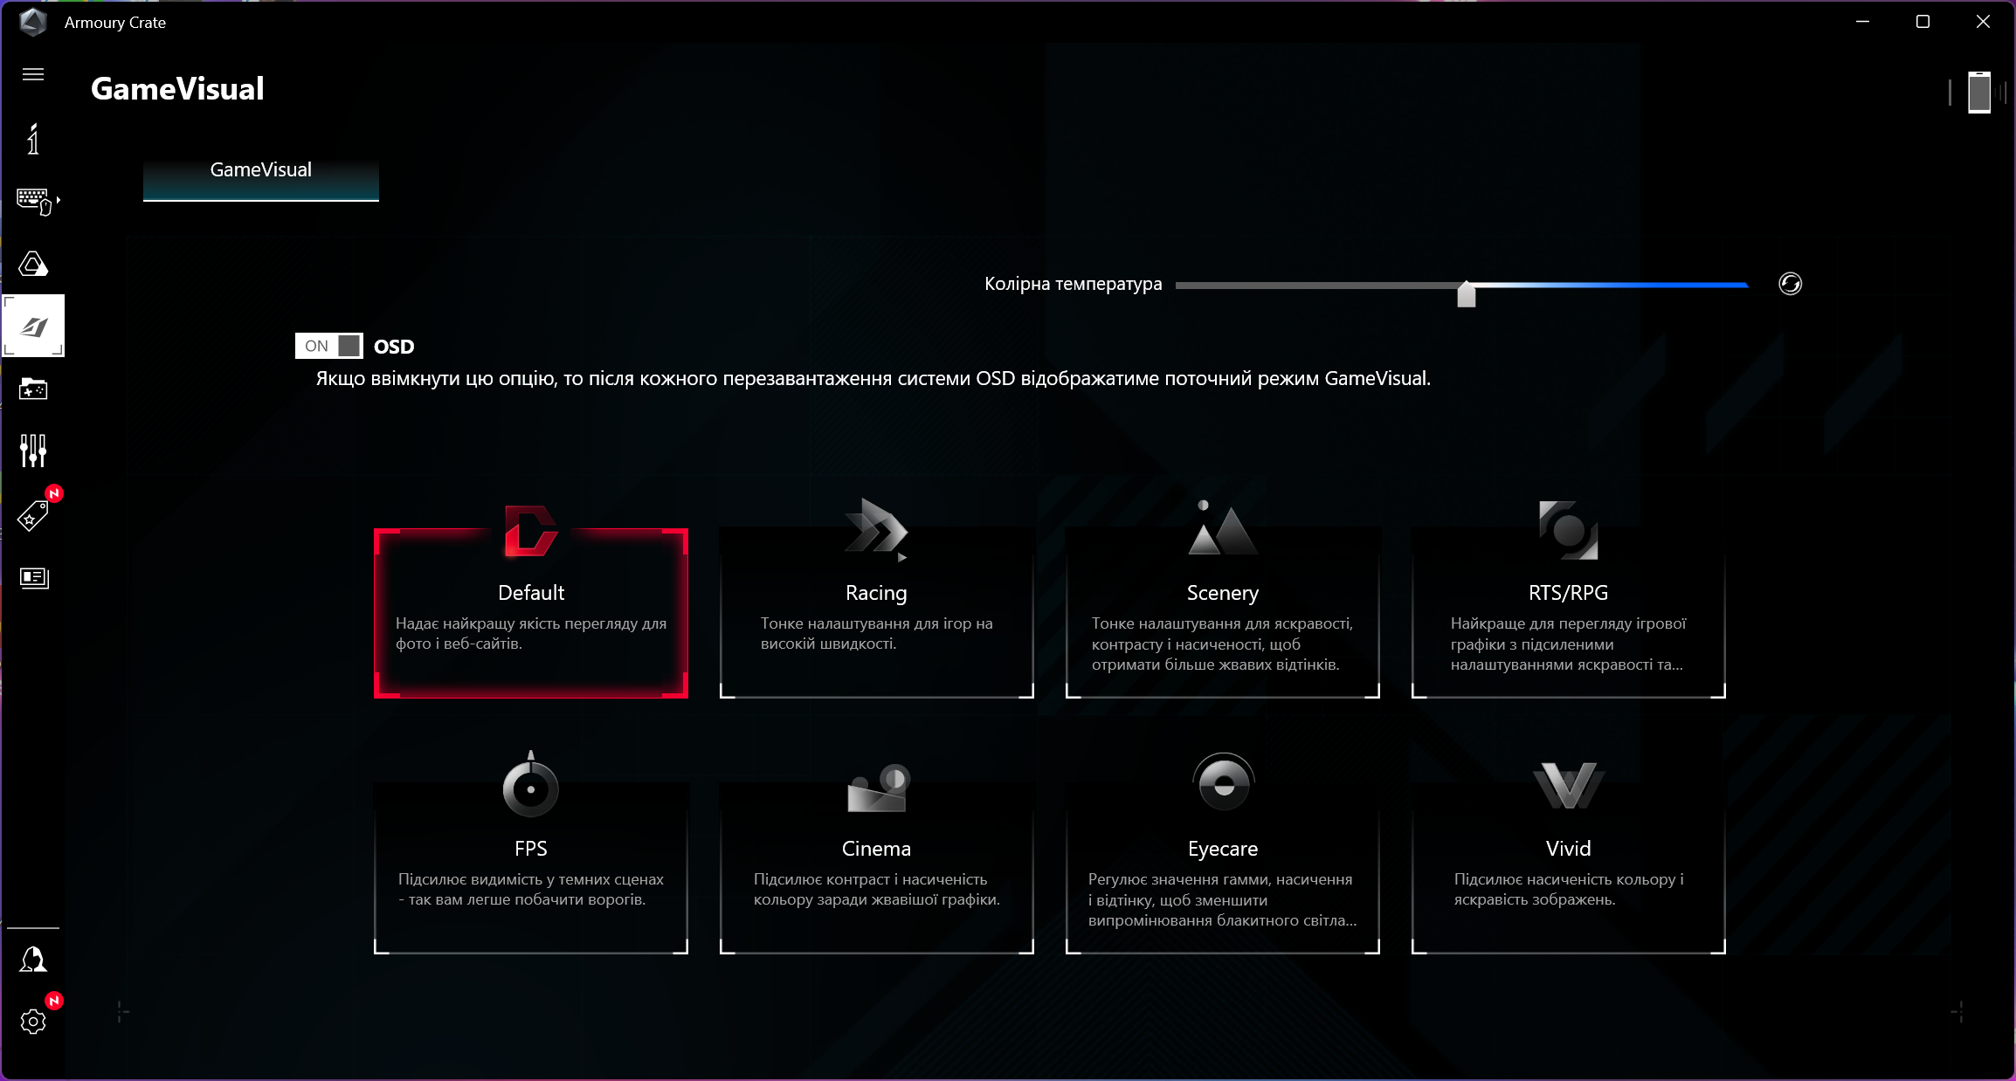The width and height of the screenshot is (2016, 1081).
Task: Open the hamburger menu in the sidebar
Action: coord(33,74)
